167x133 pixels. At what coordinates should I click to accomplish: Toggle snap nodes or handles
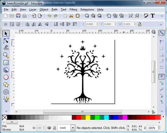(162, 77)
